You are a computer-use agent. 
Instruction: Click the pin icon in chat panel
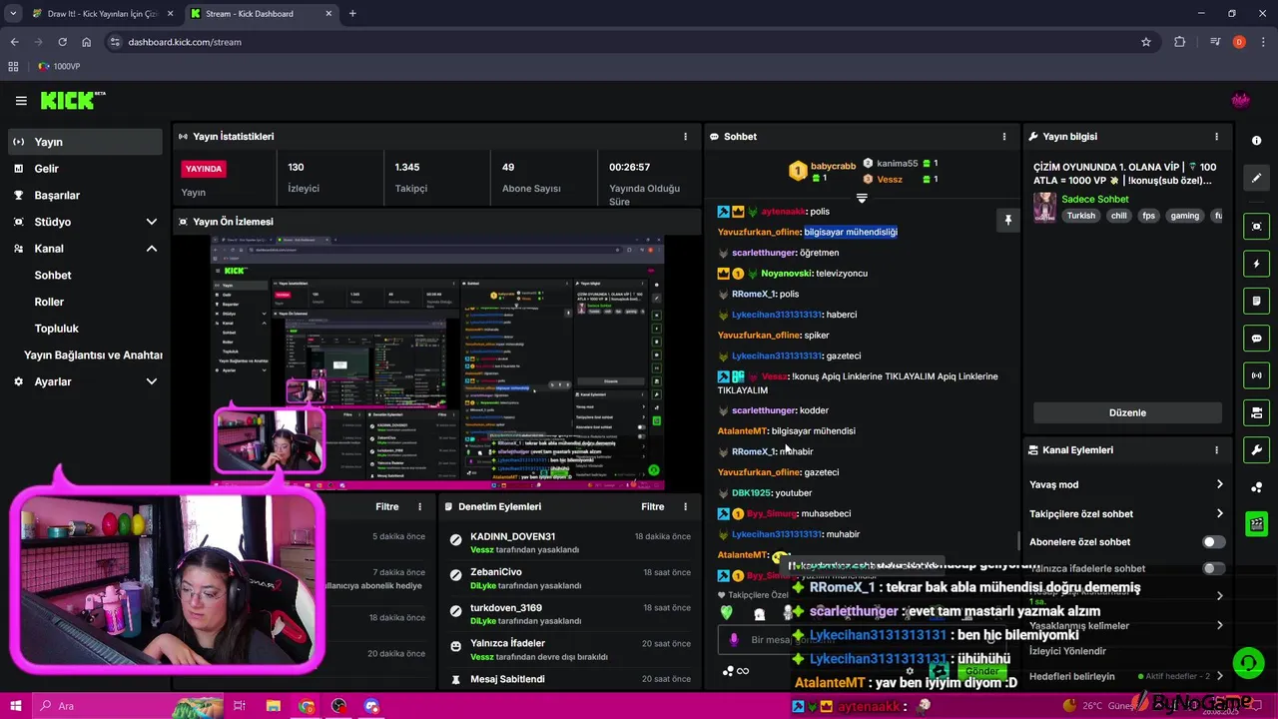(x=1007, y=220)
